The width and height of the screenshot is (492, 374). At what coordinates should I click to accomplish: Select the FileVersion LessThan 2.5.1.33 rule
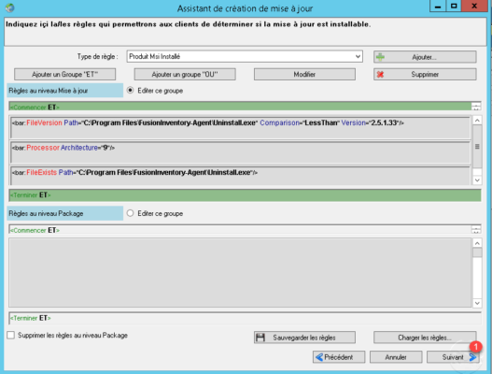coord(240,127)
